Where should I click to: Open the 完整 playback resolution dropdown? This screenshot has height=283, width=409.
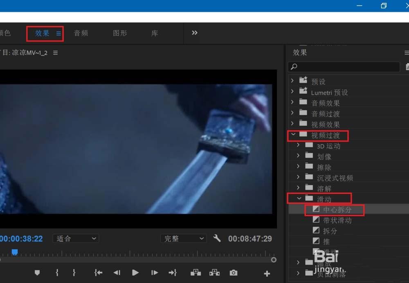(183, 238)
